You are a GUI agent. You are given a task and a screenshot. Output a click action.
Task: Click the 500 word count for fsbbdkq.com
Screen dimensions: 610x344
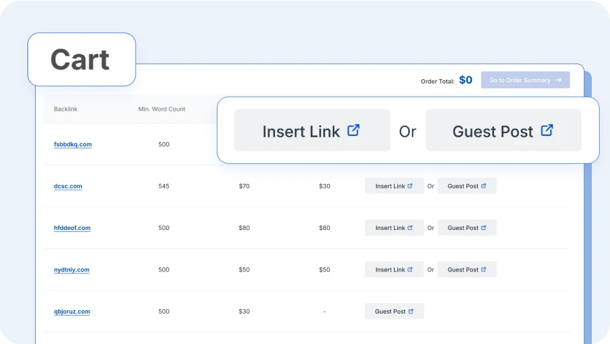(164, 144)
